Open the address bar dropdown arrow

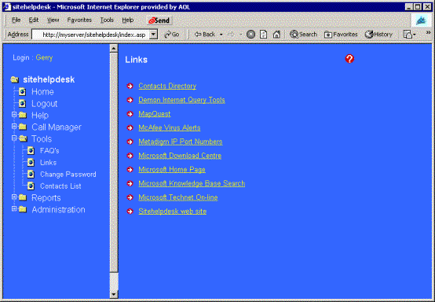(x=153, y=35)
